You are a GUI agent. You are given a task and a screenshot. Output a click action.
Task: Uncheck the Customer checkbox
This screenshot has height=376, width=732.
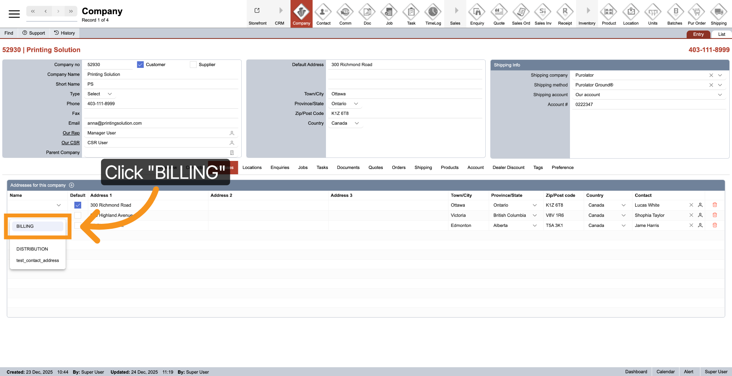(x=140, y=64)
